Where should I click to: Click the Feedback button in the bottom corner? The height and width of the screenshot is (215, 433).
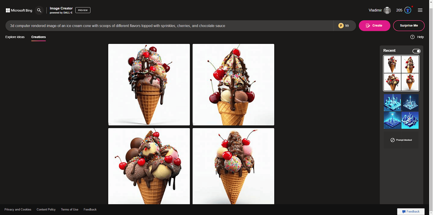(411, 211)
